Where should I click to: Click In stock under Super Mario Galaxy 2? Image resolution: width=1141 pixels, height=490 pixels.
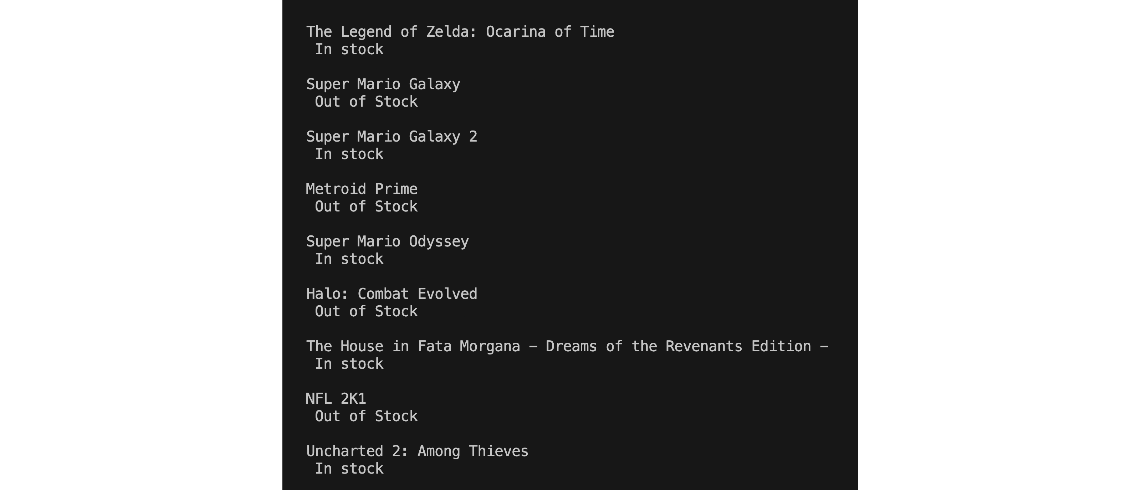[349, 154]
